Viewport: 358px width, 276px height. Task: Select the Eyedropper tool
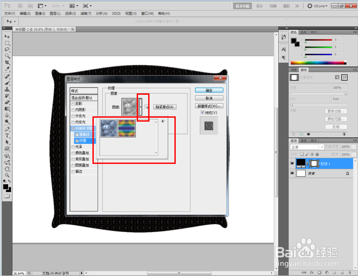click(7, 69)
